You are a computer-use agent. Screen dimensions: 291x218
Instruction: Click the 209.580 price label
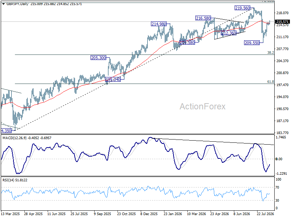pyautogui.click(x=187, y=43)
